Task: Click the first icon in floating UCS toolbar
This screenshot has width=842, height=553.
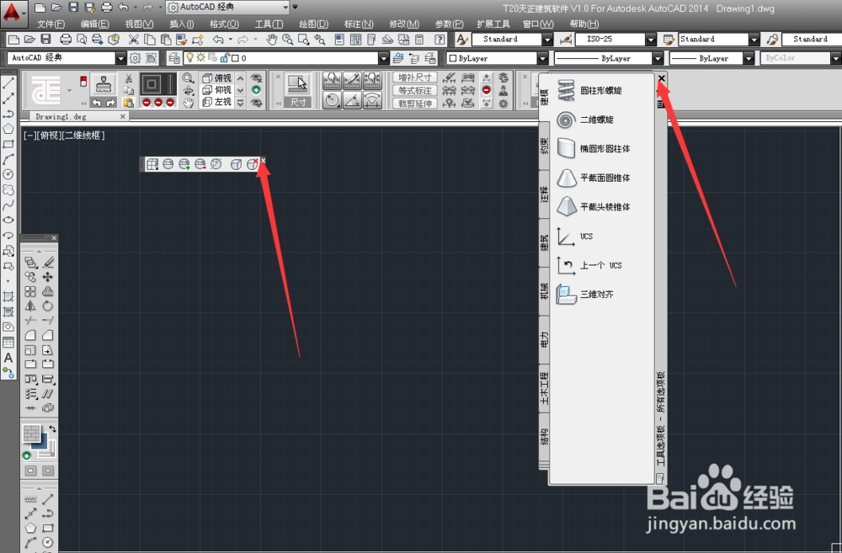Action: coord(152,164)
